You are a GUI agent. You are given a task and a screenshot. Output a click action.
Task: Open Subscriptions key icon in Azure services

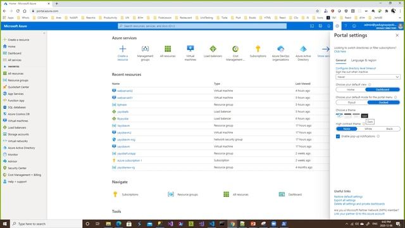pyautogui.click(x=258, y=49)
